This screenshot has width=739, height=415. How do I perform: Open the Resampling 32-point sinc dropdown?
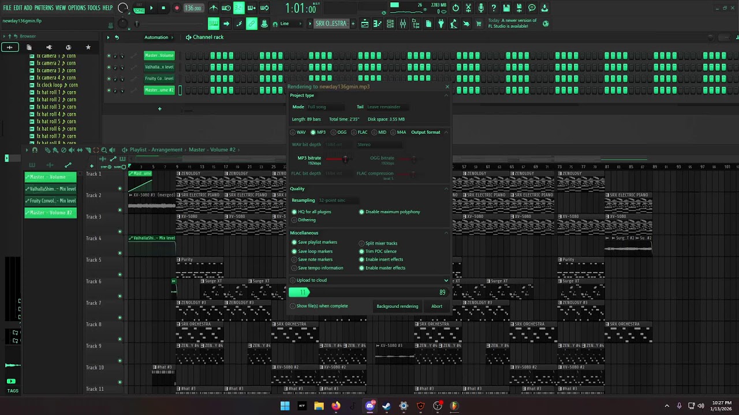click(338, 200)
